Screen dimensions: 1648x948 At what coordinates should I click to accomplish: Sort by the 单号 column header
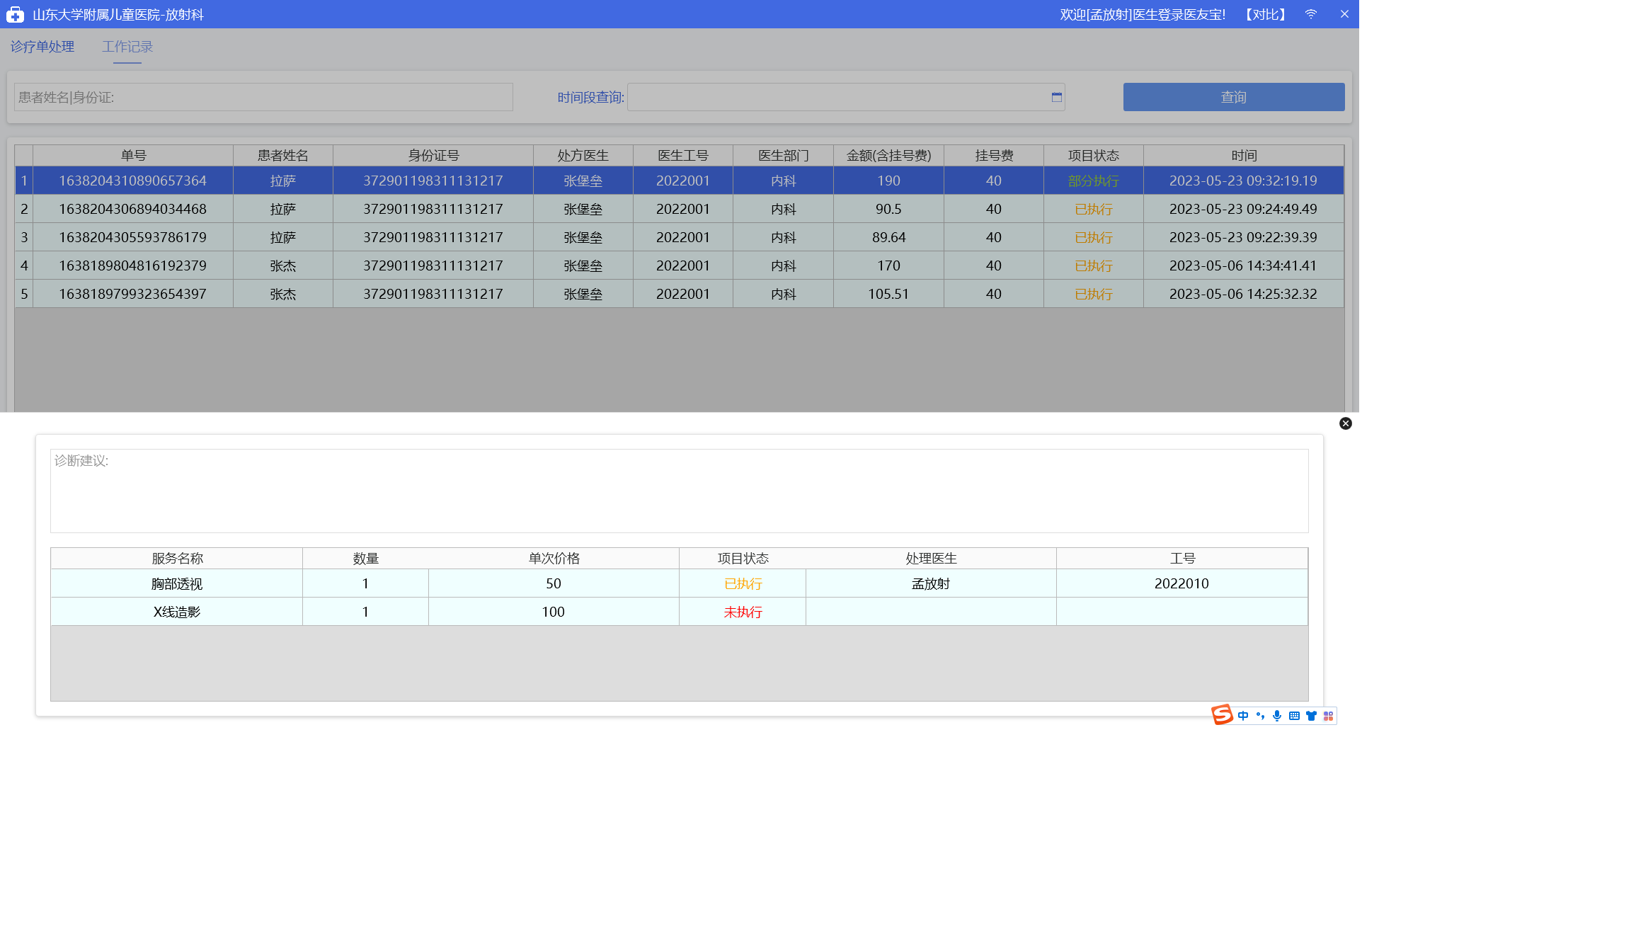[x=133, y=156]
